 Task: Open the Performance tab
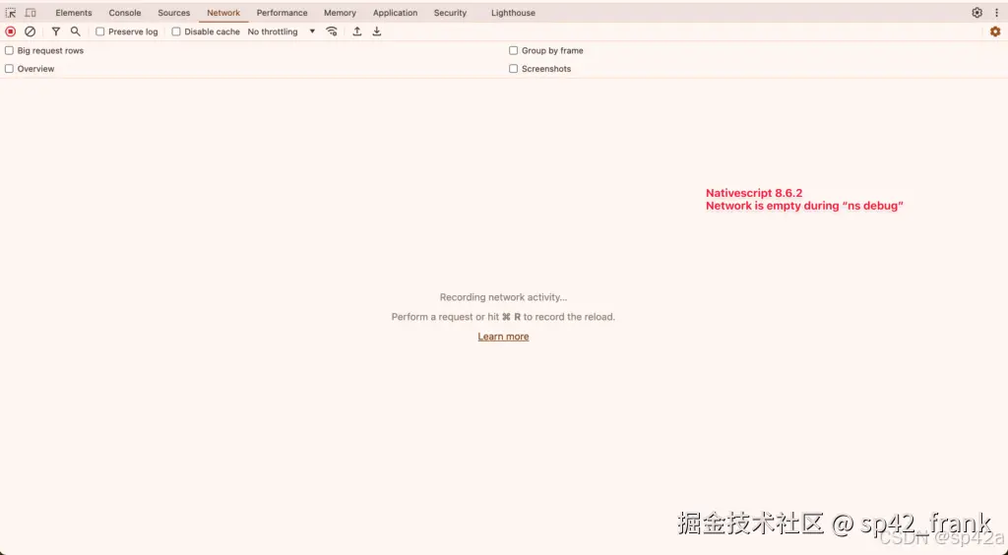[x=282, y=13]
